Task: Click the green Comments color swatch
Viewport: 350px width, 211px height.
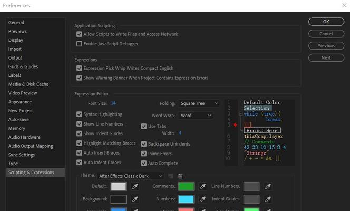Action: 186,186
